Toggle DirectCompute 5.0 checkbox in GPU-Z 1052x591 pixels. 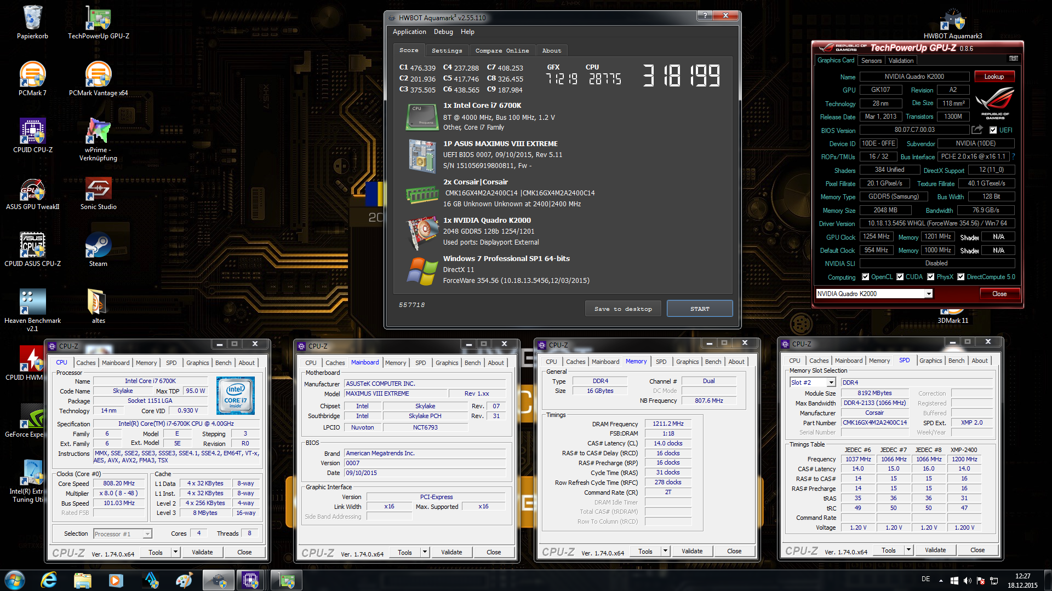(x=960, y=277)
